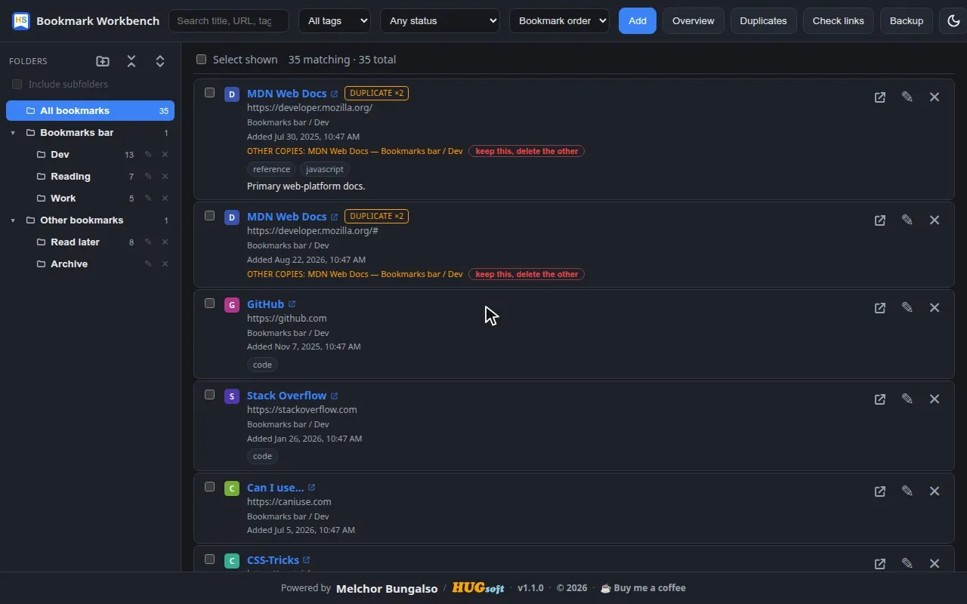Image resolution: width=967 pixels, height=604 pixels.
Task: Tick the Stack Overflow checkbox
Action: point(210,395)
